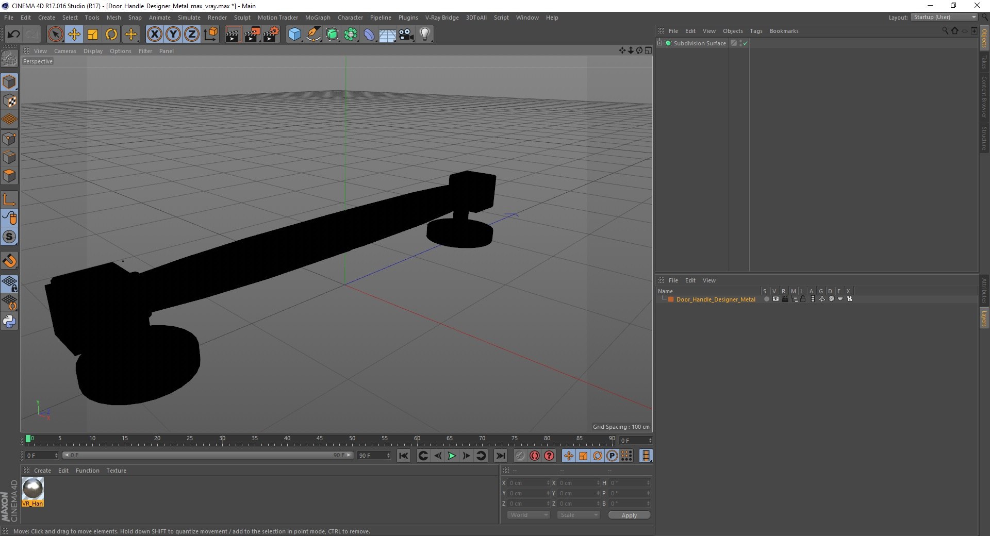Open Material Manager Texture menu

pos(116,471)
